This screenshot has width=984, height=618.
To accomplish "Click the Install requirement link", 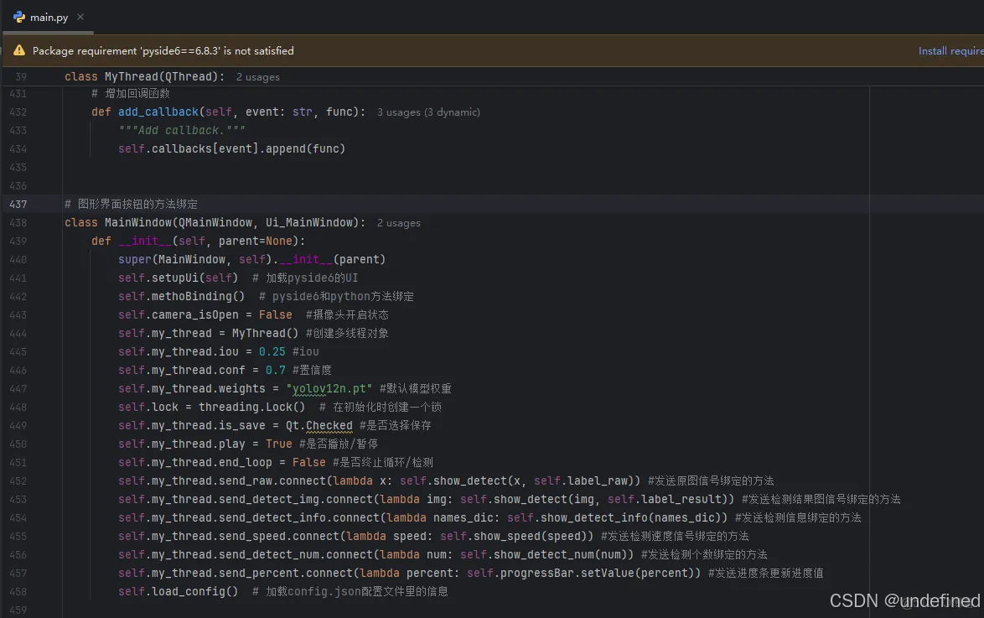I will [950, 51].
